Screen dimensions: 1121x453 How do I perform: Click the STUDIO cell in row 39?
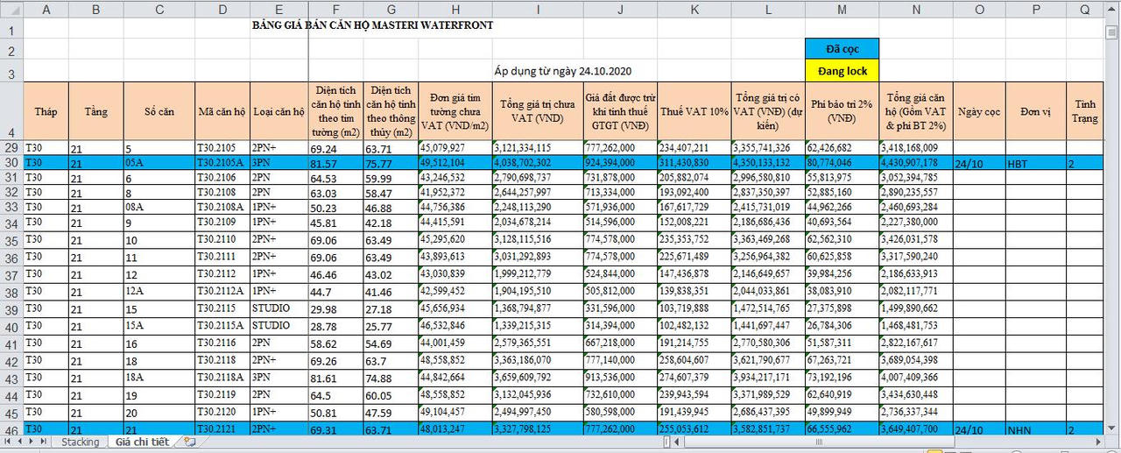[279, 309]
